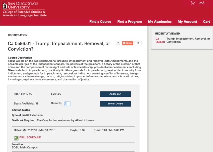The height and width of the screenshot is (152, 213).
Task: Click the Seats Available: 39 text
Action: pos(26,103)
